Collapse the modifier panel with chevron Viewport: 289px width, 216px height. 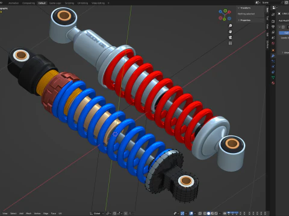pos(280,27)
